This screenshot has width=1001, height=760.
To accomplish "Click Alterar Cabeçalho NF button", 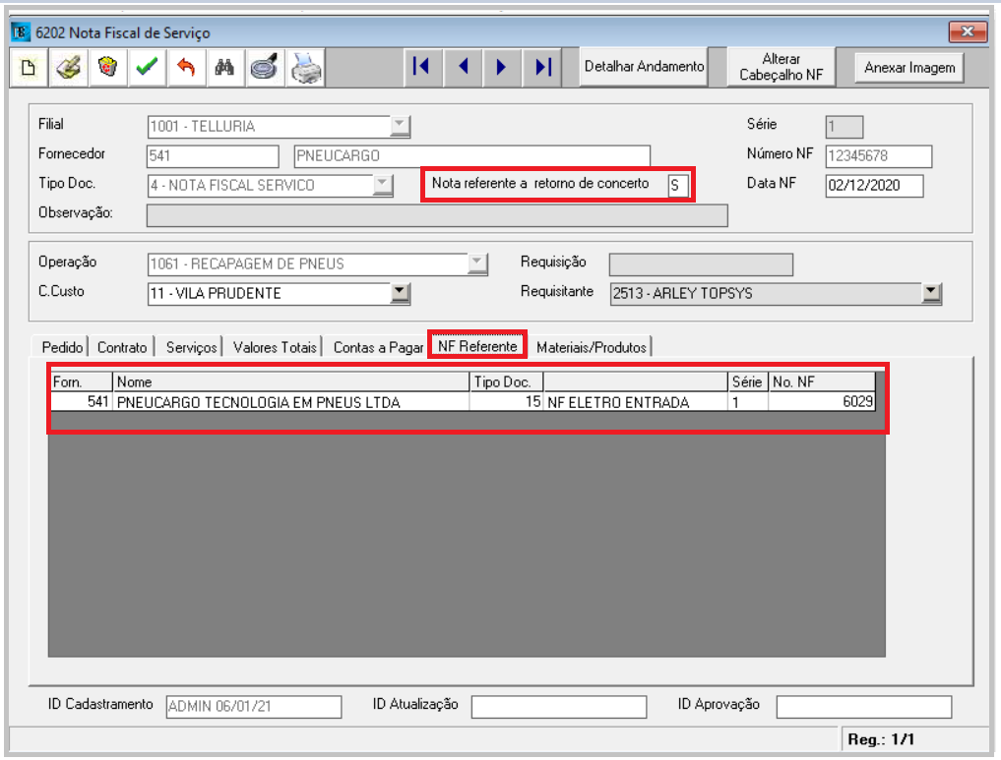I will coord(781,67).
